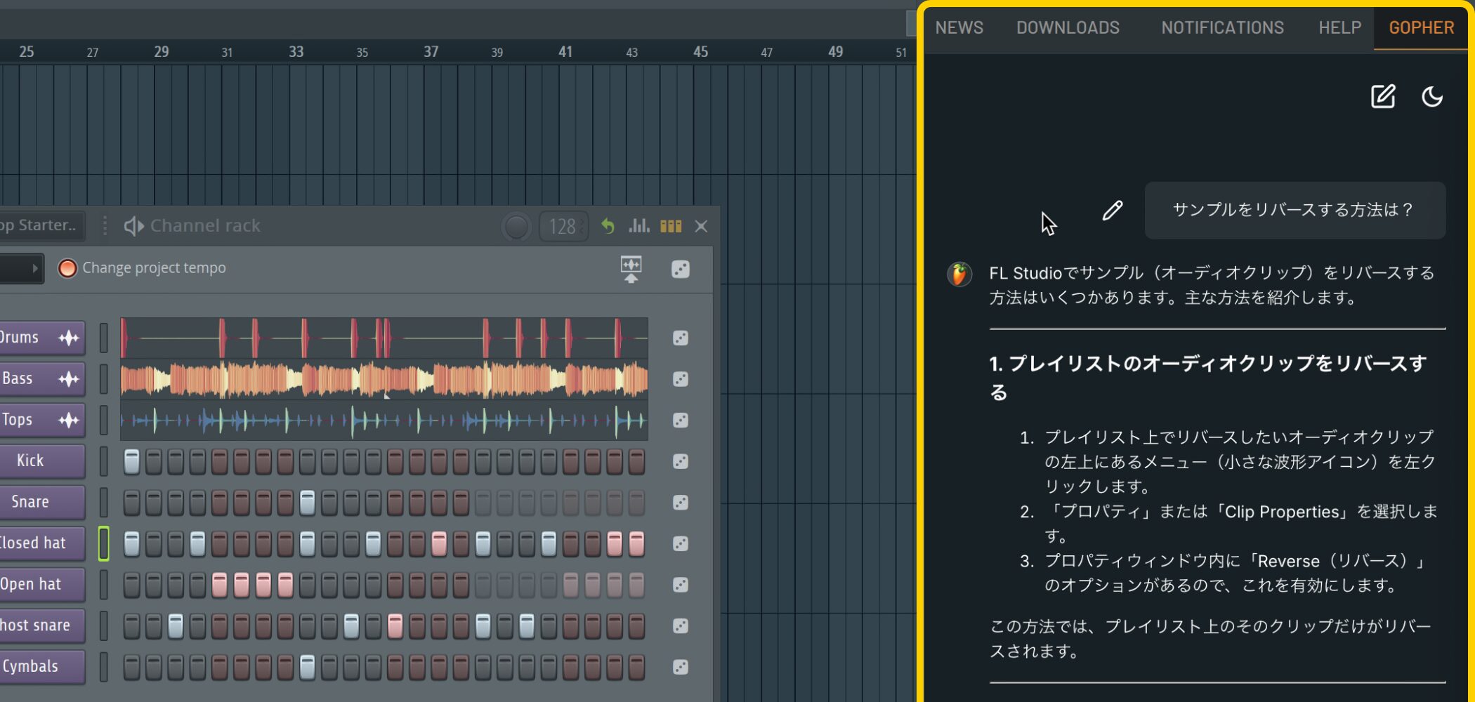The width and height of the screenshot is (1475, 702).
Task: Click the routing icon in Channel rack toolbar
Action: (x=631, y=269)
